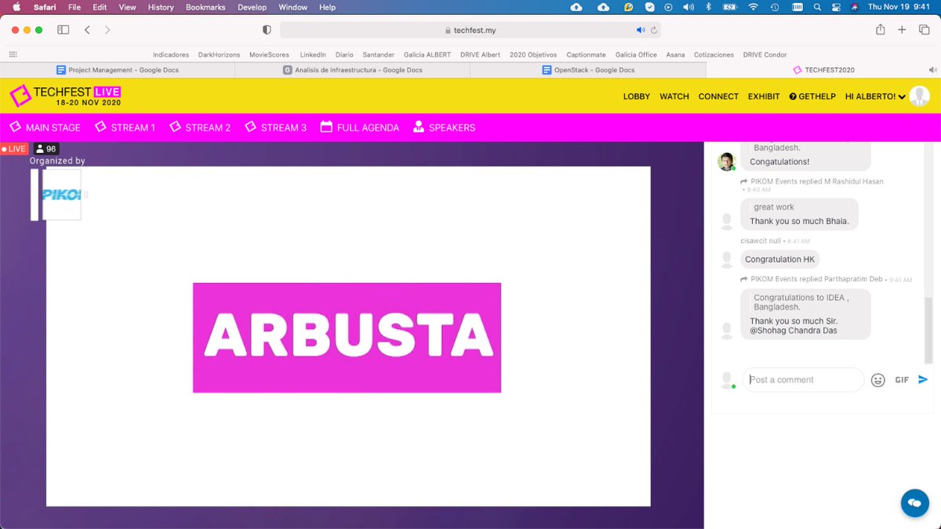Open the SPEAKERS page
The width and height of the screenshot is (941, 529).
click(x=444, y=127)
